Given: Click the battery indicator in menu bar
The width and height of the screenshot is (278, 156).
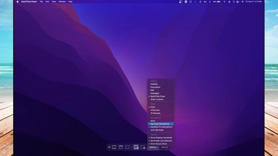Looking at the screenshot, I should (x=217, y=2).
